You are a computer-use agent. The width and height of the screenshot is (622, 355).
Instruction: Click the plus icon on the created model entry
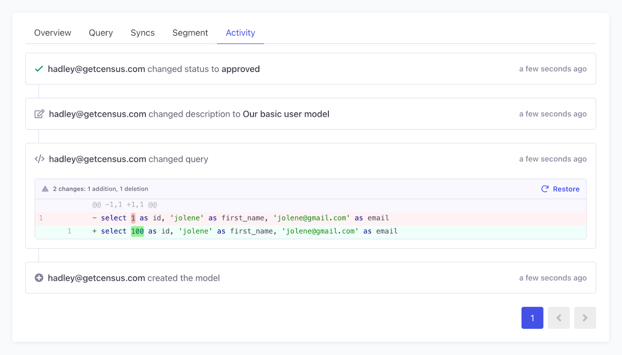tap(39, 278)
